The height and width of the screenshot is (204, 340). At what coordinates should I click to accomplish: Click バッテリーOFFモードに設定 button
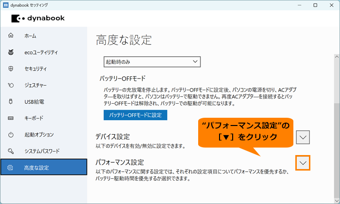tap(136, 115)
